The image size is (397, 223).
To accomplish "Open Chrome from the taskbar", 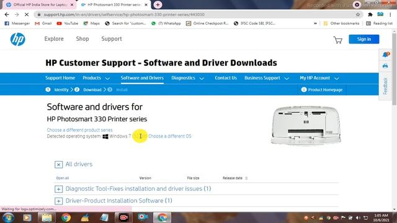I will 66,217.
